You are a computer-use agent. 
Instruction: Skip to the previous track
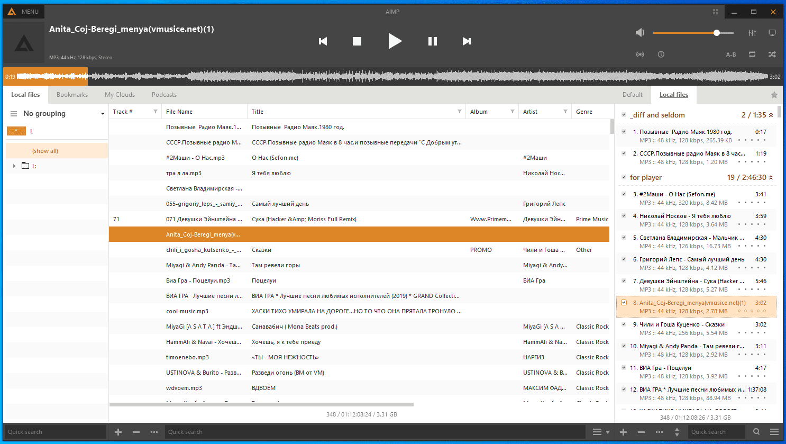[323, 41]
